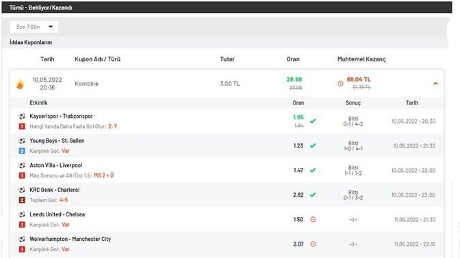Click the flame icon on the coupon row
The height and width of the screenshot is (258, 460).
tap(20, 84)
